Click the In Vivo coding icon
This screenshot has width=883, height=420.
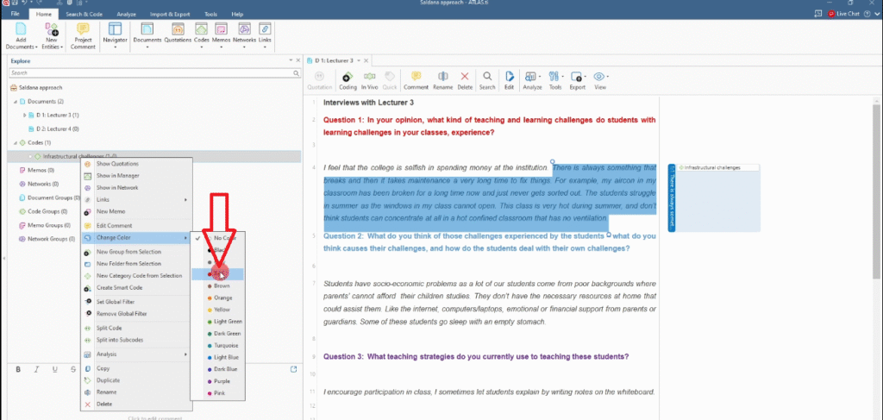[369, 79]
